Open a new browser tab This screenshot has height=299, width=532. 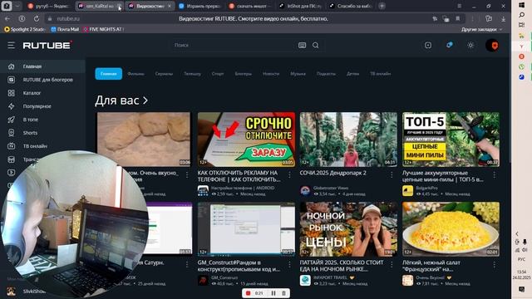pyautogui.click(x=382, y=6)
